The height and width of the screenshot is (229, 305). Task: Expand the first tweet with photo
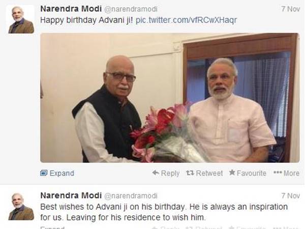point(57,173)
